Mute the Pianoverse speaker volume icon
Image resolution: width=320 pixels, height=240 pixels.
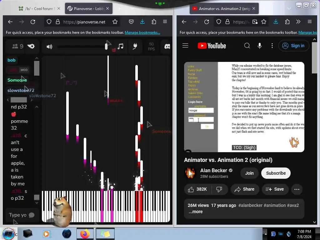click(x=49, y=47)
